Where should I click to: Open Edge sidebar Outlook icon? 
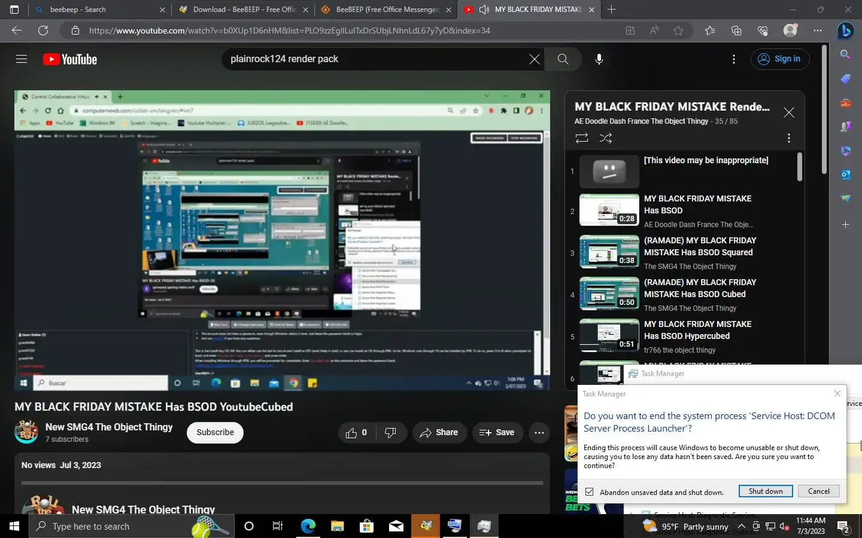click(x=845, y=175)
